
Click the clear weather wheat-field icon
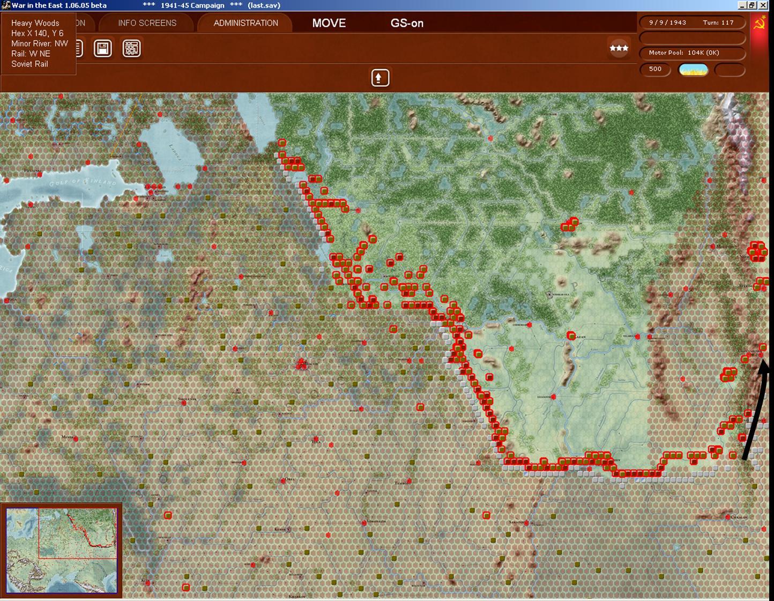693,70
